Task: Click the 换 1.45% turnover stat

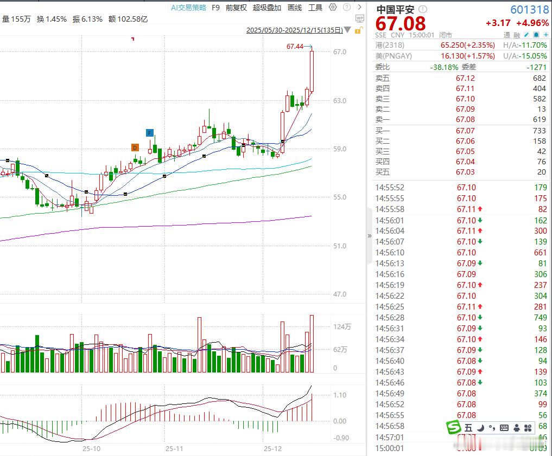Action: click(x=52, y=19)
